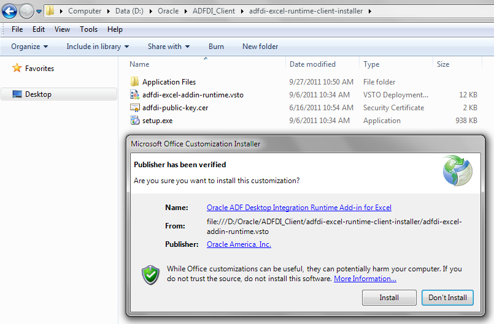This screenshot has width=494, height=324.
Task: Open the View menu
Action: (x=62, y=29)
